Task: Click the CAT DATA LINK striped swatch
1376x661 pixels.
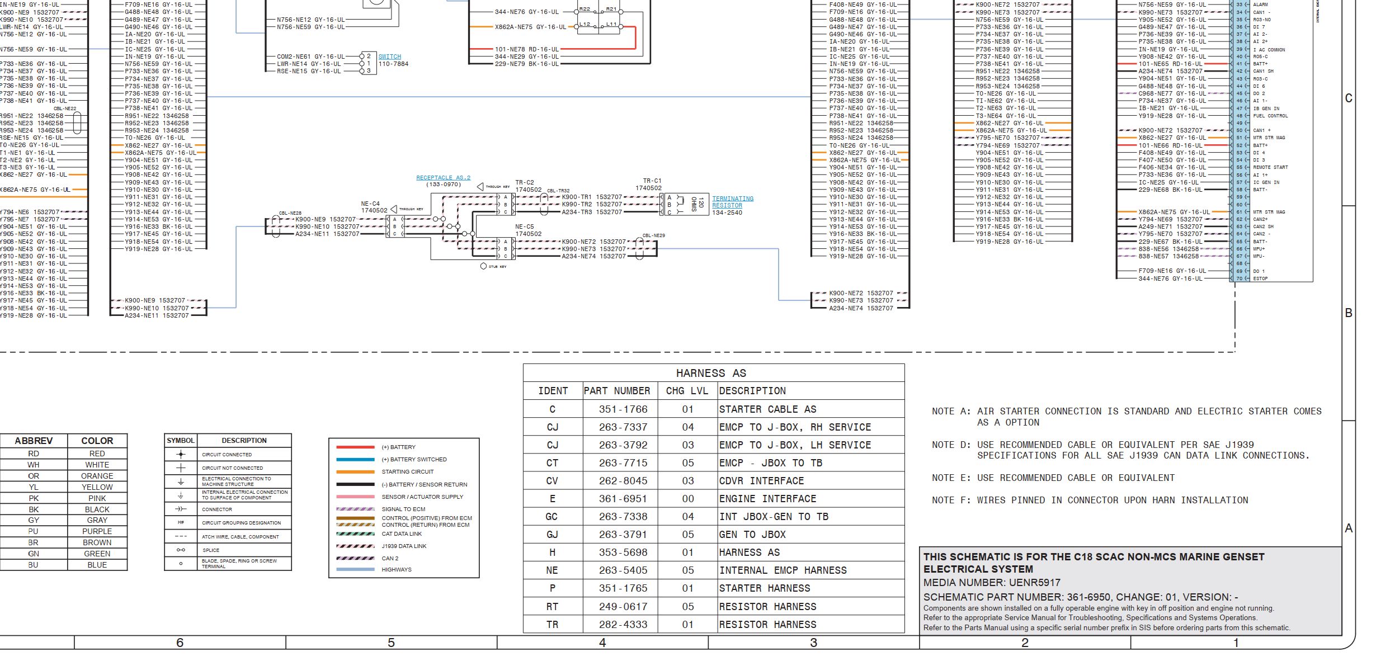Action: [355, 534]
